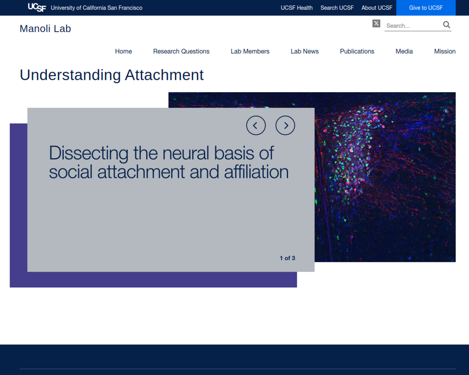Open Media menu item
The height and width of the screenshot is (375, 469).
click(404, 51)
